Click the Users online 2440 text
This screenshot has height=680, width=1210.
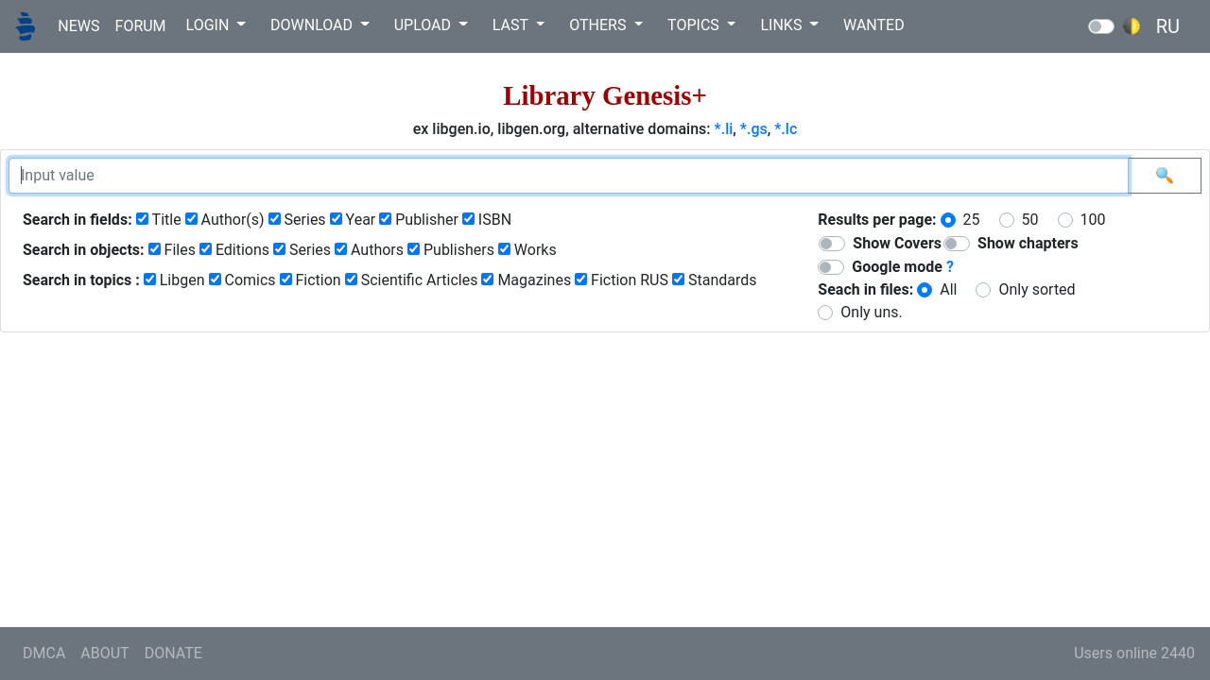pos(1134,653)
